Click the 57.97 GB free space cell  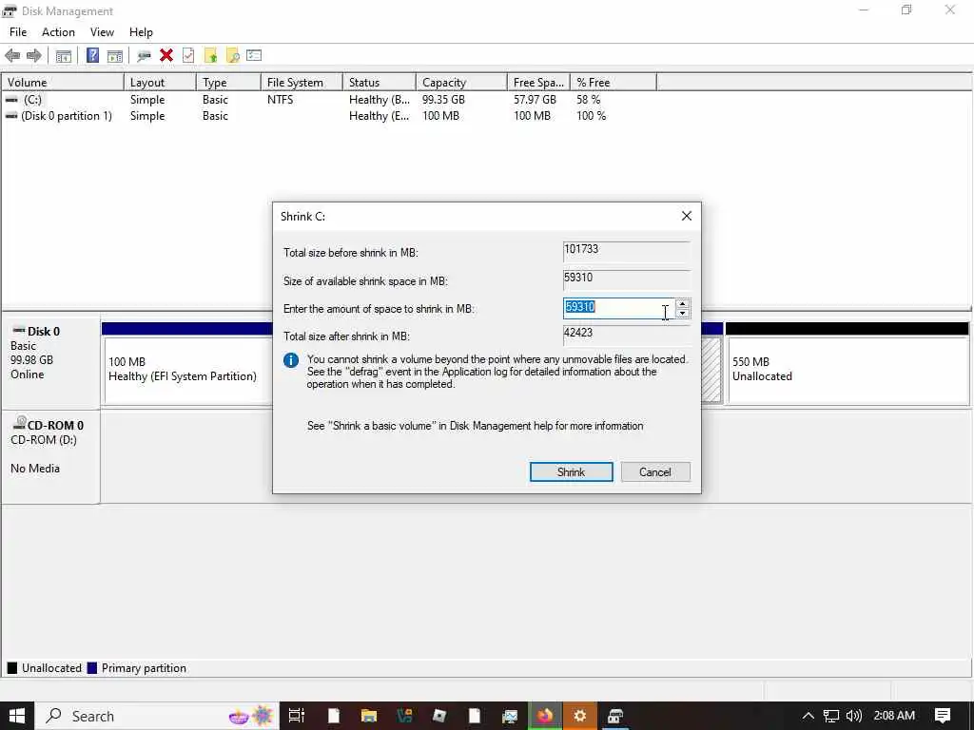535,99
